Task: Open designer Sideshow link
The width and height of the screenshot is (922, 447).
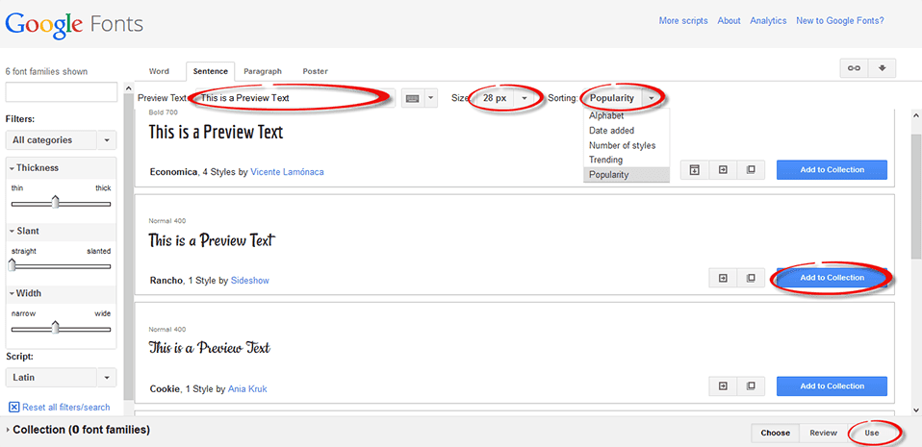Action: [250, 280]
